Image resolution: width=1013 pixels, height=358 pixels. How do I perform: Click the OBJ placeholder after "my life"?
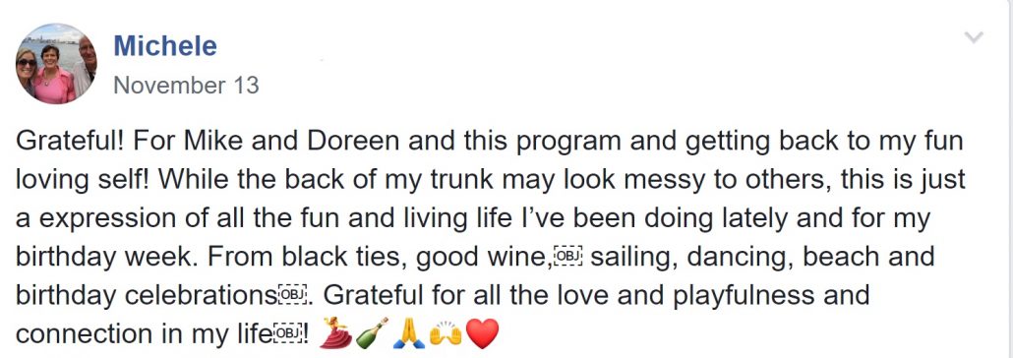[288, 334]
